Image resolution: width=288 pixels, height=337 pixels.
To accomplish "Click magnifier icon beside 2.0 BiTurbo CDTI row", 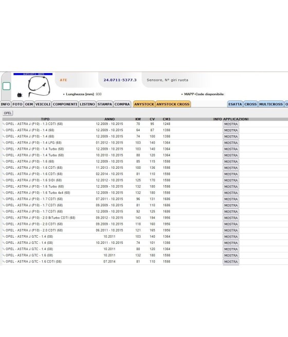I will 4,218.
